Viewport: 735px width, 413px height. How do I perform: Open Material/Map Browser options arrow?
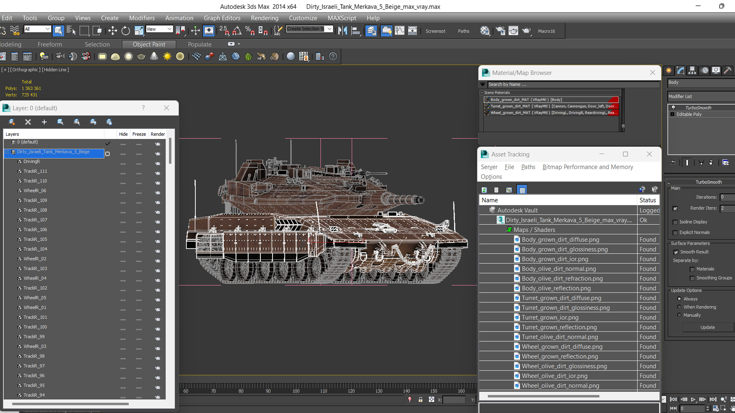pos(483,85)
